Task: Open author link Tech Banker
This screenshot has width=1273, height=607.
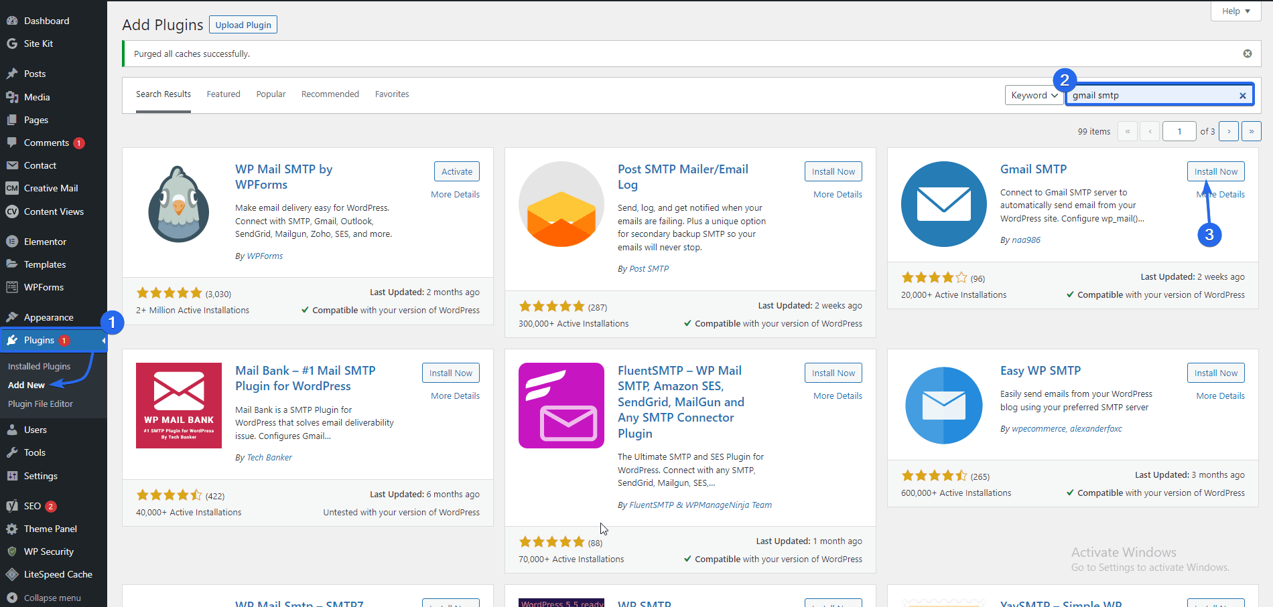Action: pyautogui.click(x=269, y=458)
